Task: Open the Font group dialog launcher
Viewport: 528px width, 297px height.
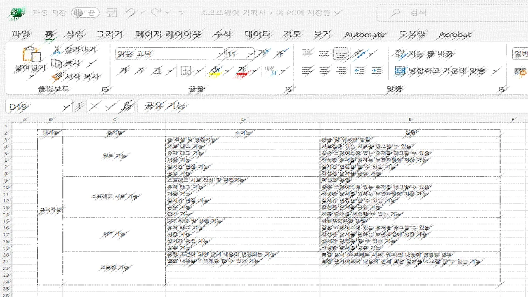Action: coord(289,89)
